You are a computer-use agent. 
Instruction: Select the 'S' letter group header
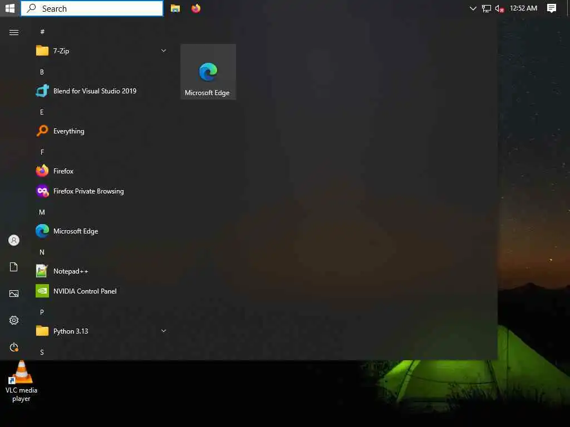point(42,352)
